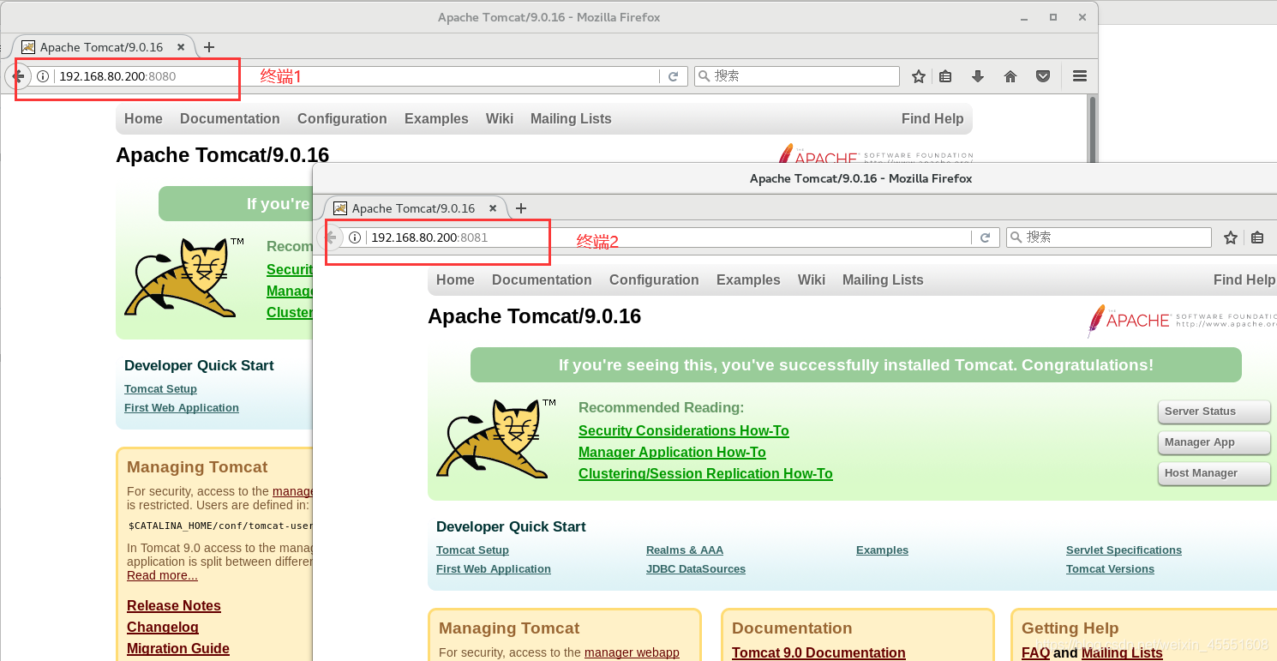1277x661 pixels.
Task: Open JDBC DataSources link
Action: pos(696,569)
